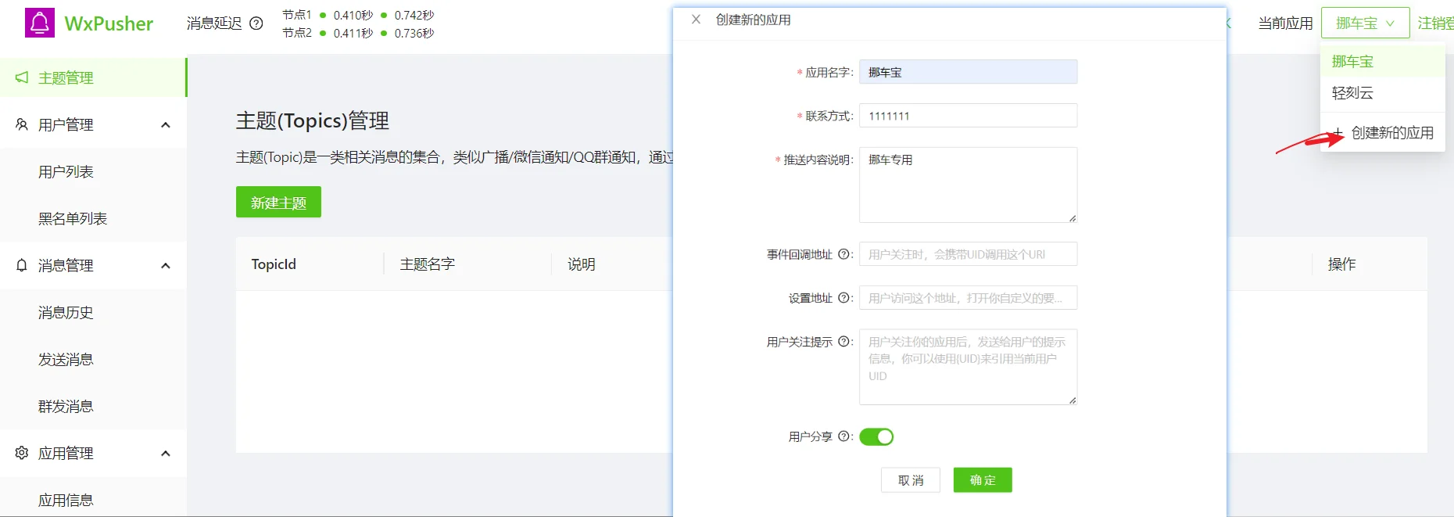Click the WxPusher bell logo icon

click(40, 23)
